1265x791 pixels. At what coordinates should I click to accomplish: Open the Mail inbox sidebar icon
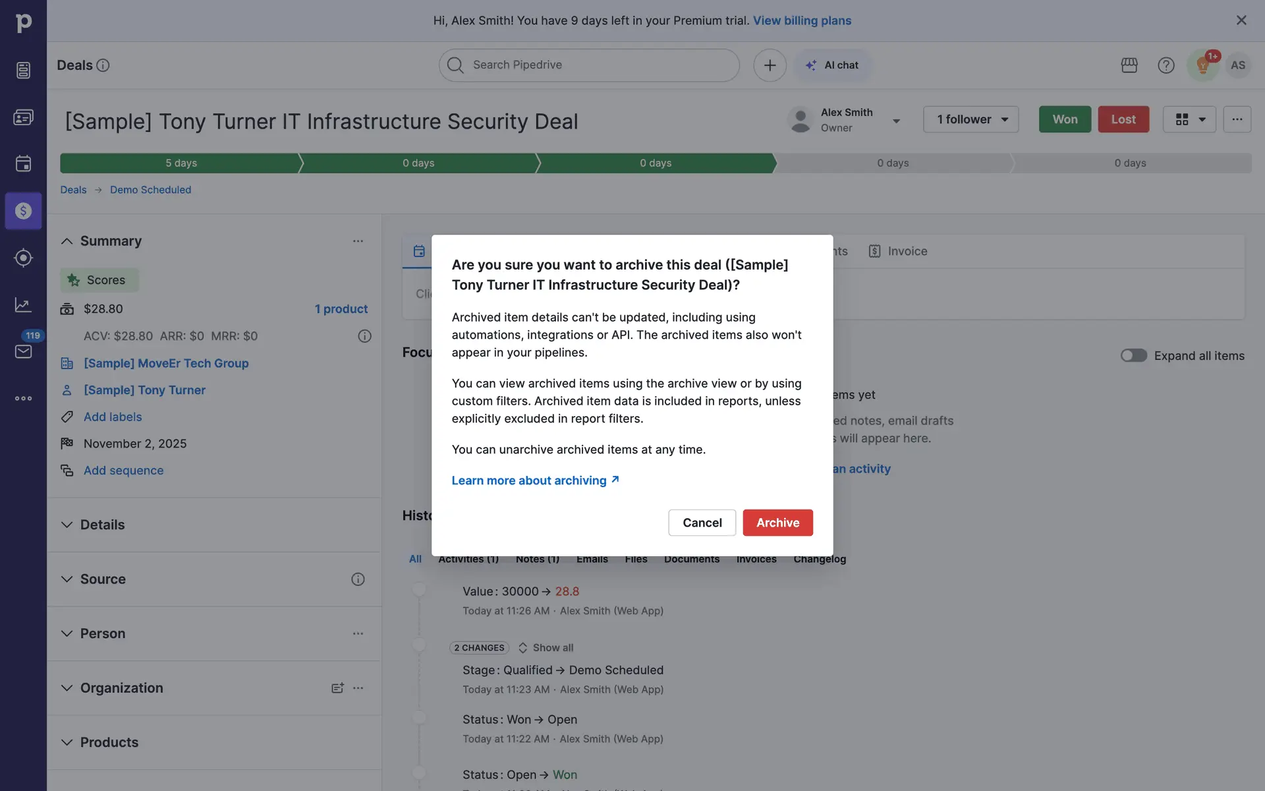(x=23, y=351)
